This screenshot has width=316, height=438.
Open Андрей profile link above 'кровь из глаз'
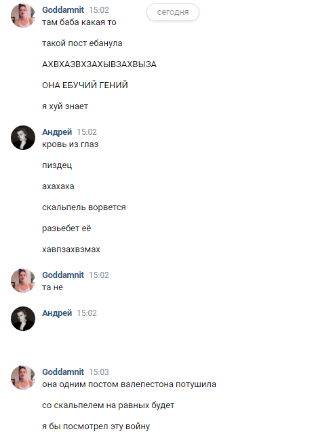(57, 132)
